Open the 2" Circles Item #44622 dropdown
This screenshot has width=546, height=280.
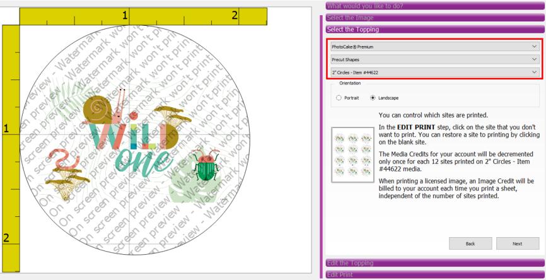pos(434,73)
